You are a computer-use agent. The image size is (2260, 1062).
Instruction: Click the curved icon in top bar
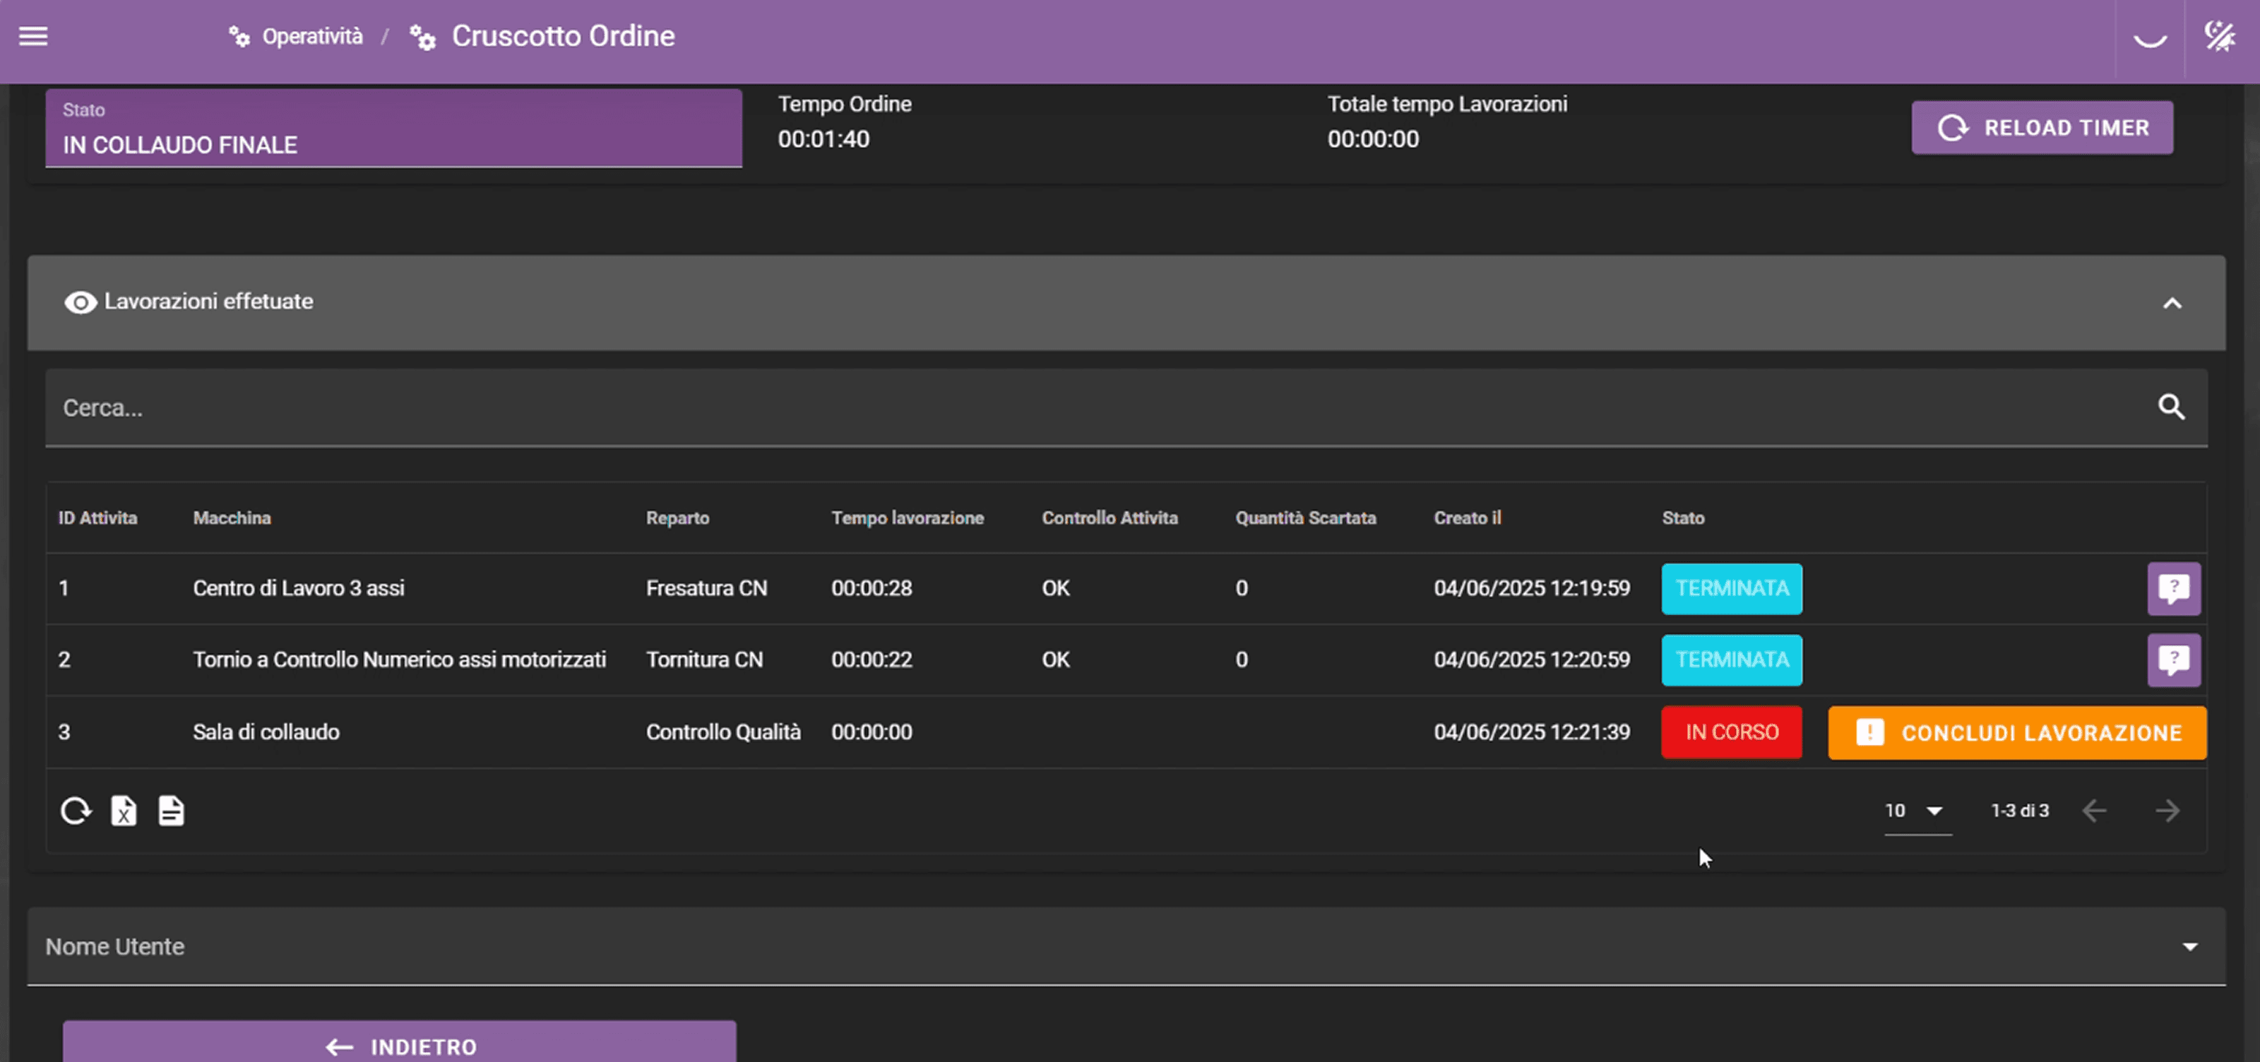pos(2149,40)
